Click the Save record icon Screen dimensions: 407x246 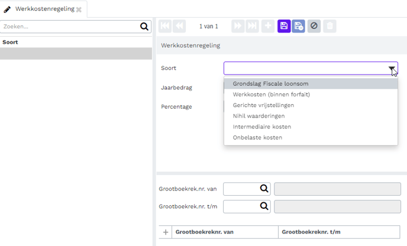click(284, 26)
